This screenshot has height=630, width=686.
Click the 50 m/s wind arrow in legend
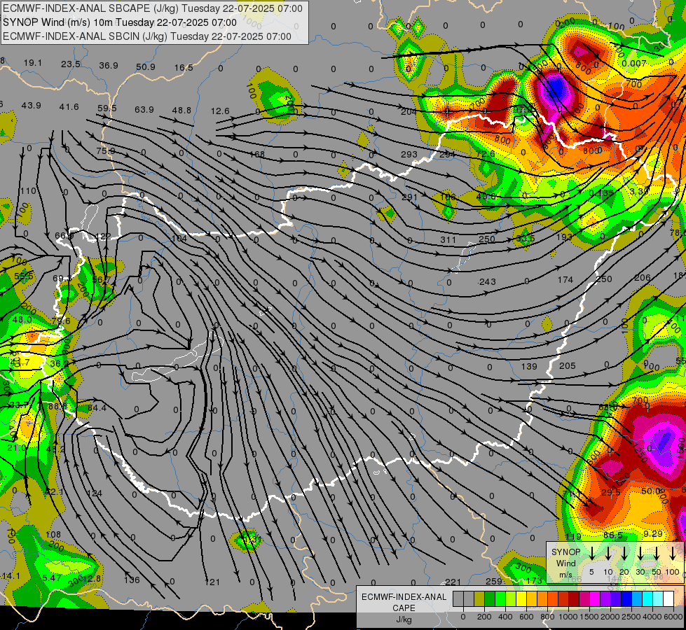[657, 553]
